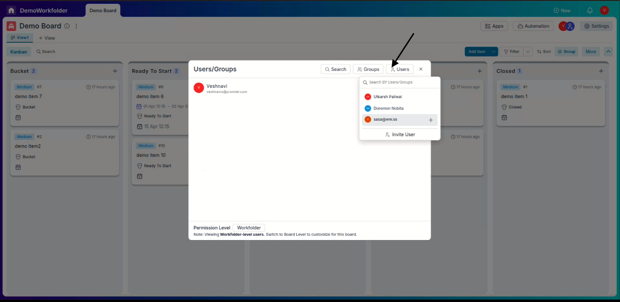
Task: Add a new view with + View
Action: point(46,38)
